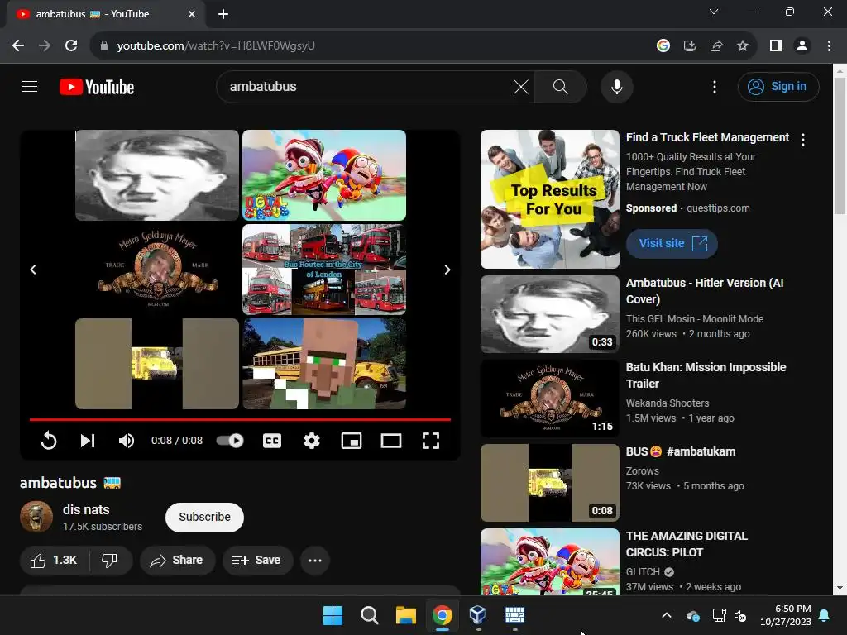The image size is (847, 635).
Task: Click the address bar URL field
Action: tap(373, 46)
